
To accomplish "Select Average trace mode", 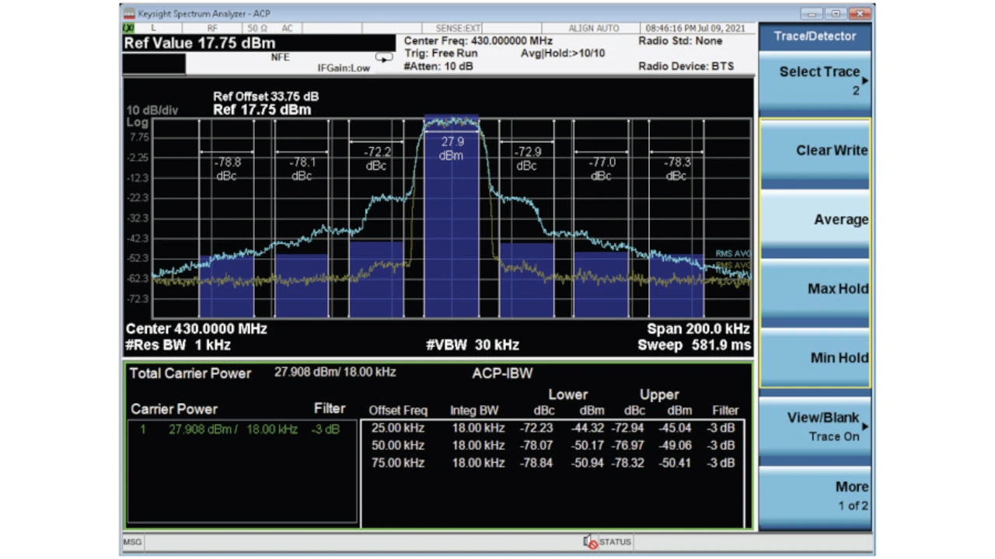I will [815, 220].
